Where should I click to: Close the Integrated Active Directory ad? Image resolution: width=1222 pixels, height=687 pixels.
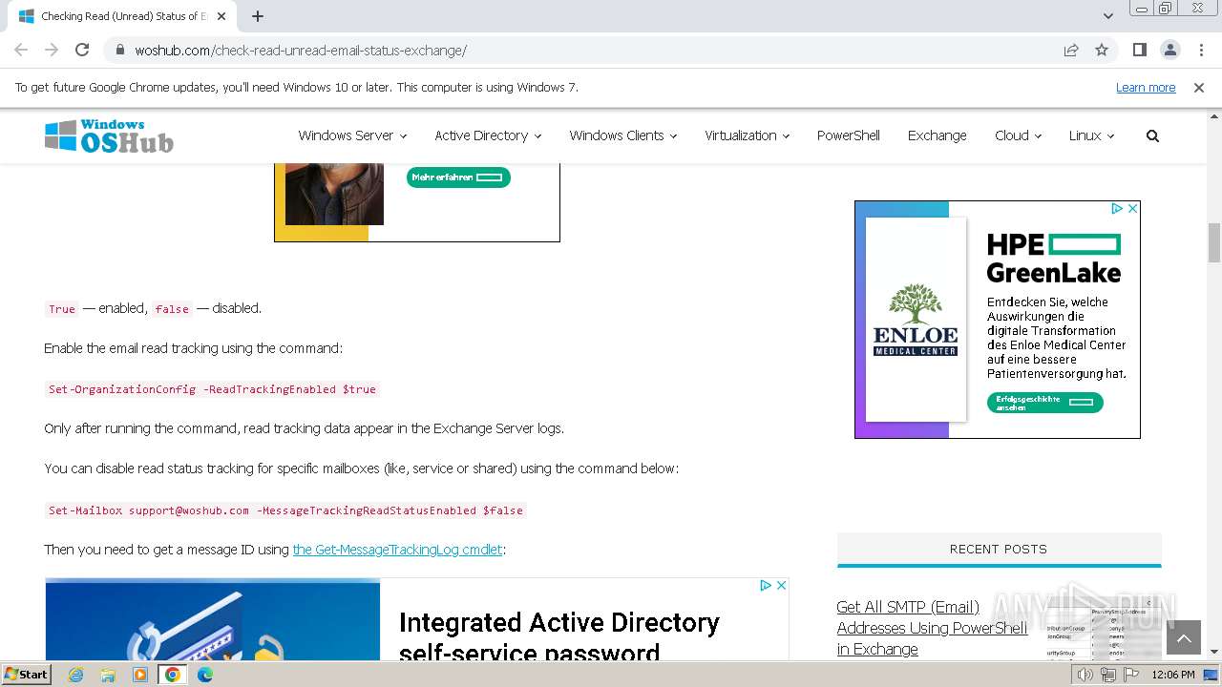tap(781, 585)
